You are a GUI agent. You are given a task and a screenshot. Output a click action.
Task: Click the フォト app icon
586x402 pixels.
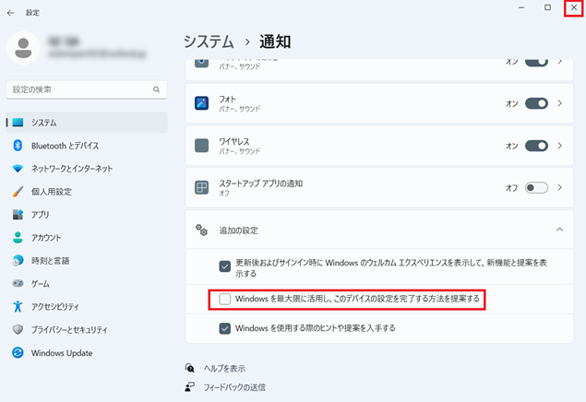click(202, 103)
